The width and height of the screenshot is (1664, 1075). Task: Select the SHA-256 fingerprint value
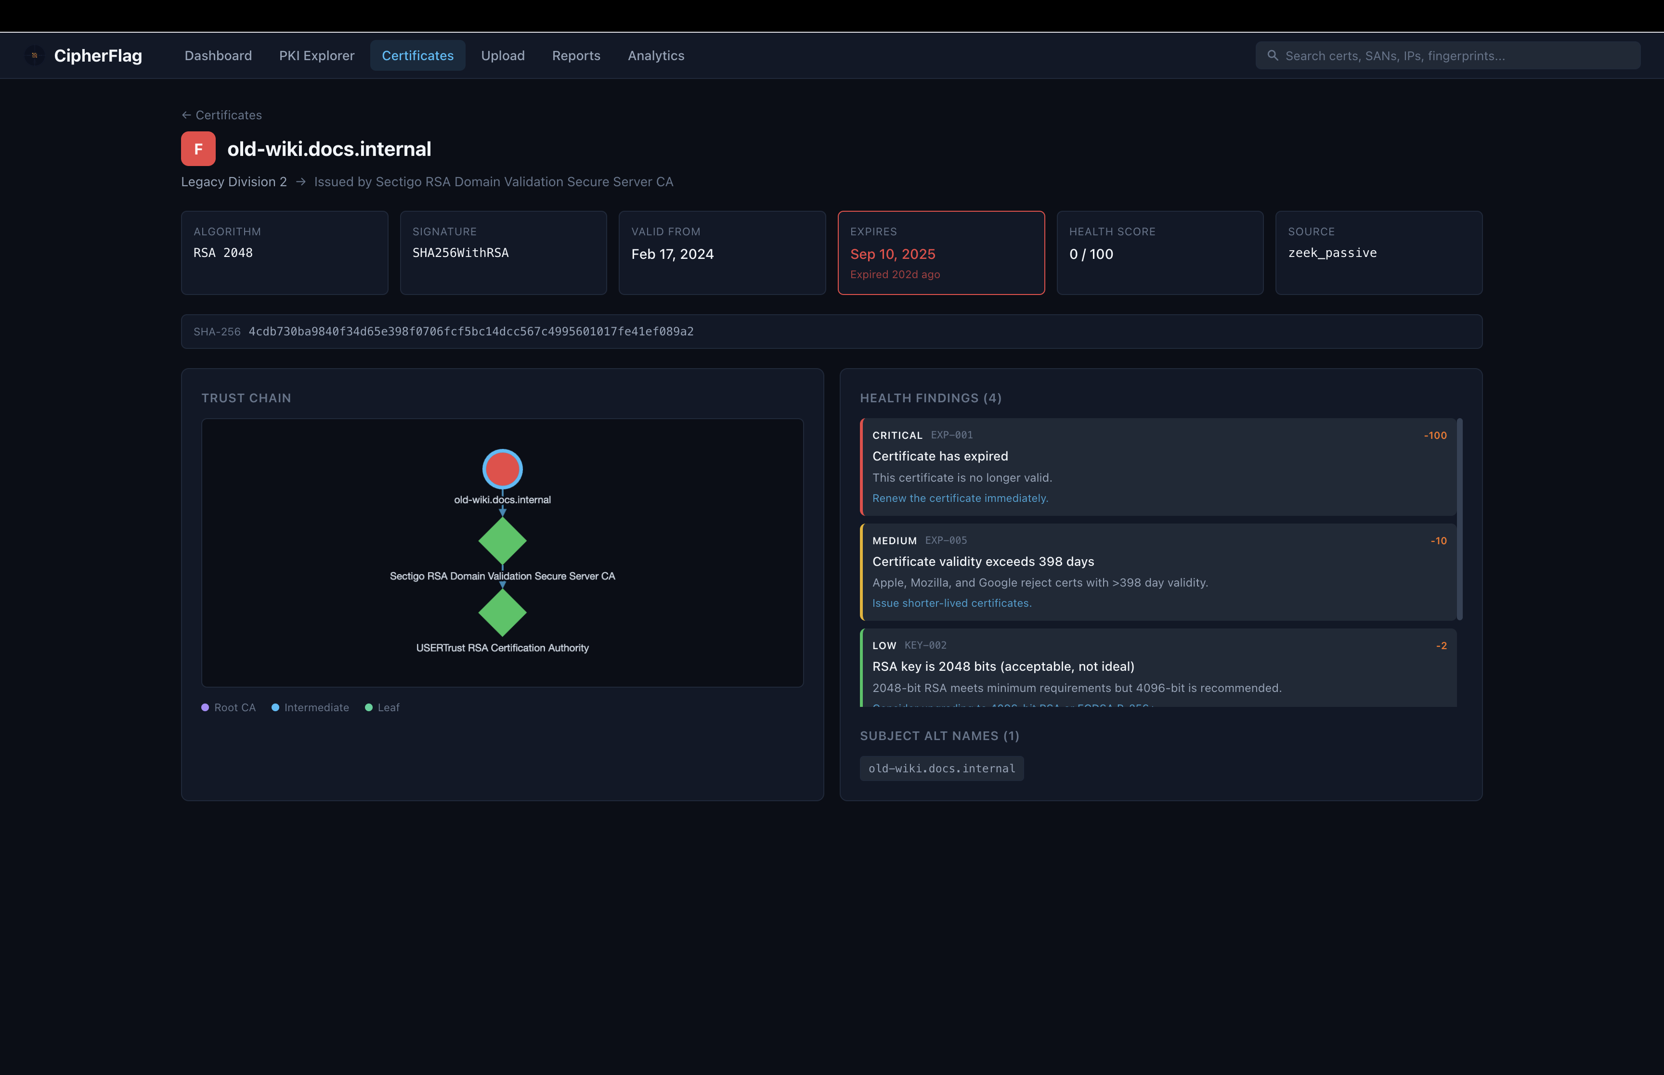tap(471, 332)
